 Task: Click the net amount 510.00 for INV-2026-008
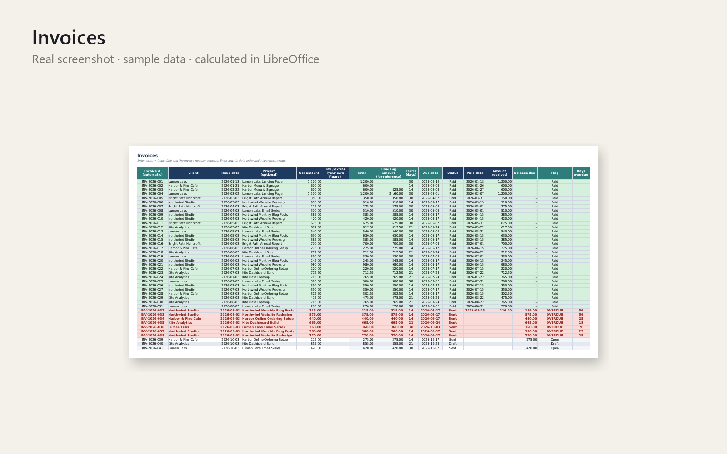coord(309,211)
